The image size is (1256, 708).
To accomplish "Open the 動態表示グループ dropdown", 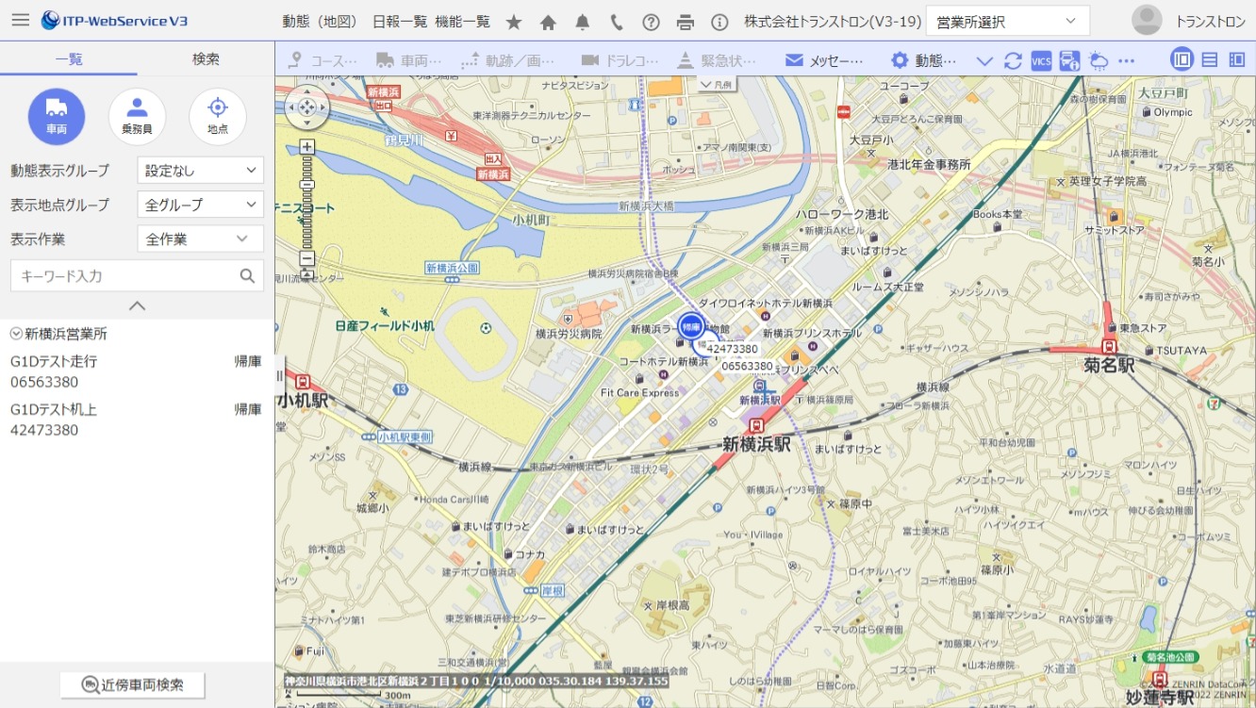I will (201, 170).
